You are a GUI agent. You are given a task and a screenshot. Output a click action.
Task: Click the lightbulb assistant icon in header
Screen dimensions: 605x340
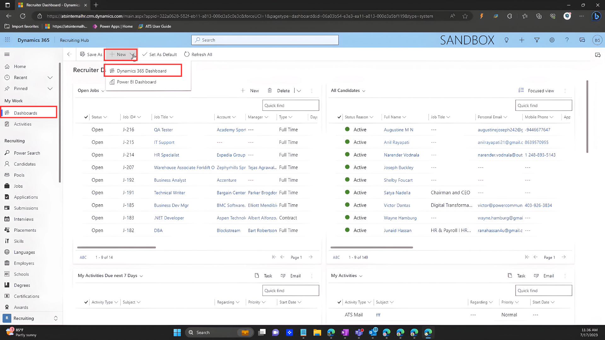(506, 40)
